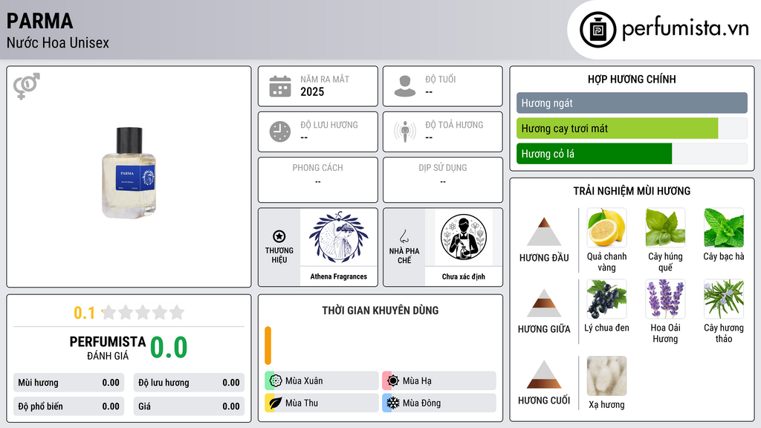This screenshot has width=761, height=428.
Task: Select the Mùa Đông season chip
Action: coord(439,403)
